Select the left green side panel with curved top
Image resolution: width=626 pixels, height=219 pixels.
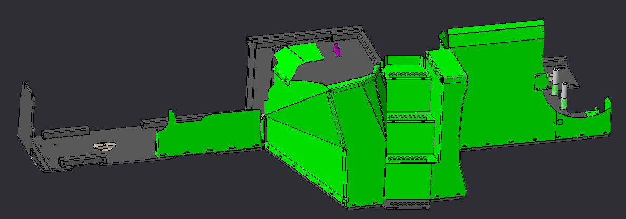(x=208, y=133)
